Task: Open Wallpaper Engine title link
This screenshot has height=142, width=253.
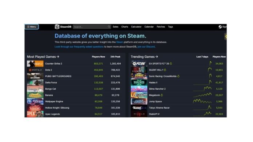Action: 54,101
